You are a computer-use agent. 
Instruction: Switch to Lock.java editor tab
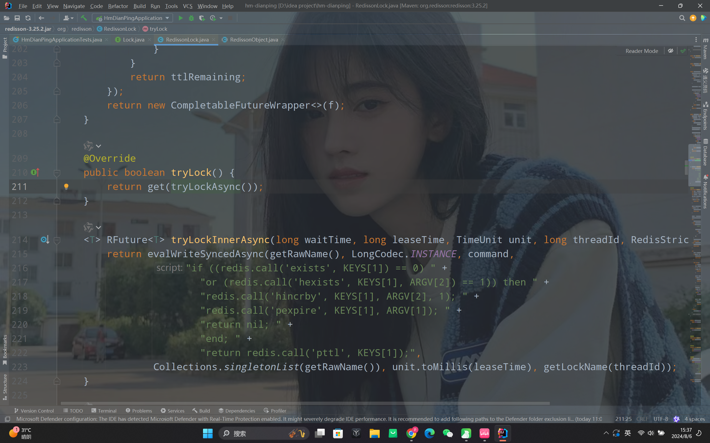coord(133,40)
